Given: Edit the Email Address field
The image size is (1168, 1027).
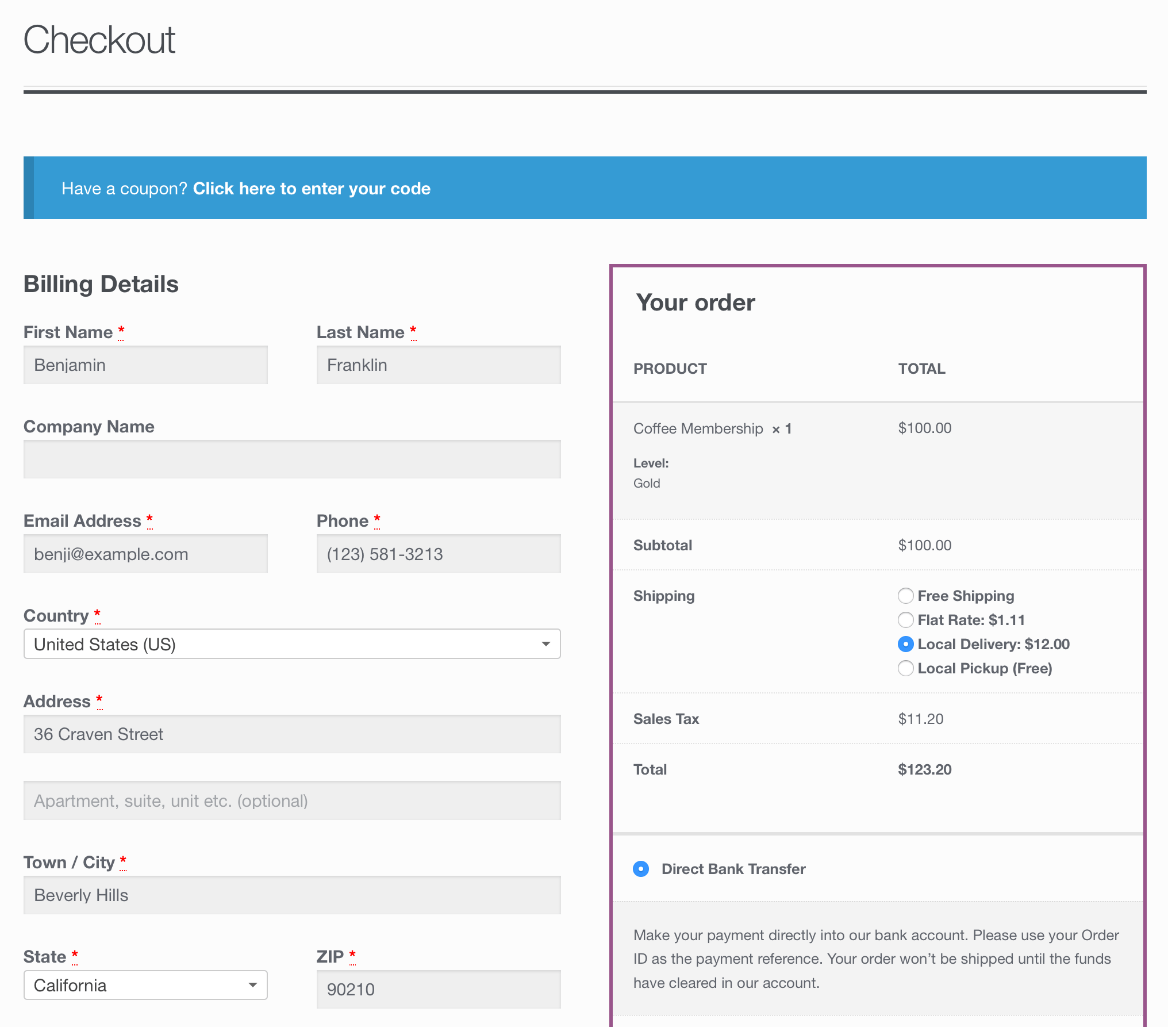Looking at the screenshot, I should pos(145,554).
